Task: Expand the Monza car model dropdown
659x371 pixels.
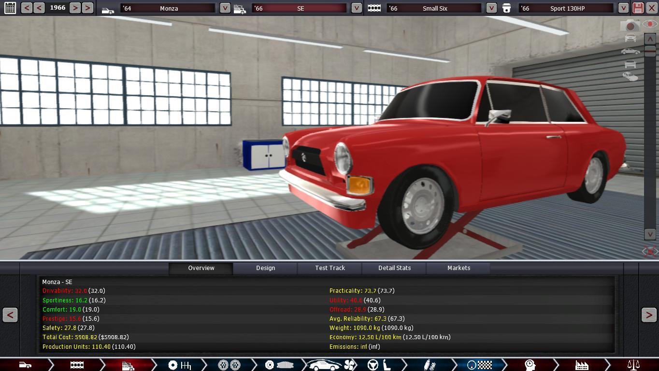Action: (225, 8)
